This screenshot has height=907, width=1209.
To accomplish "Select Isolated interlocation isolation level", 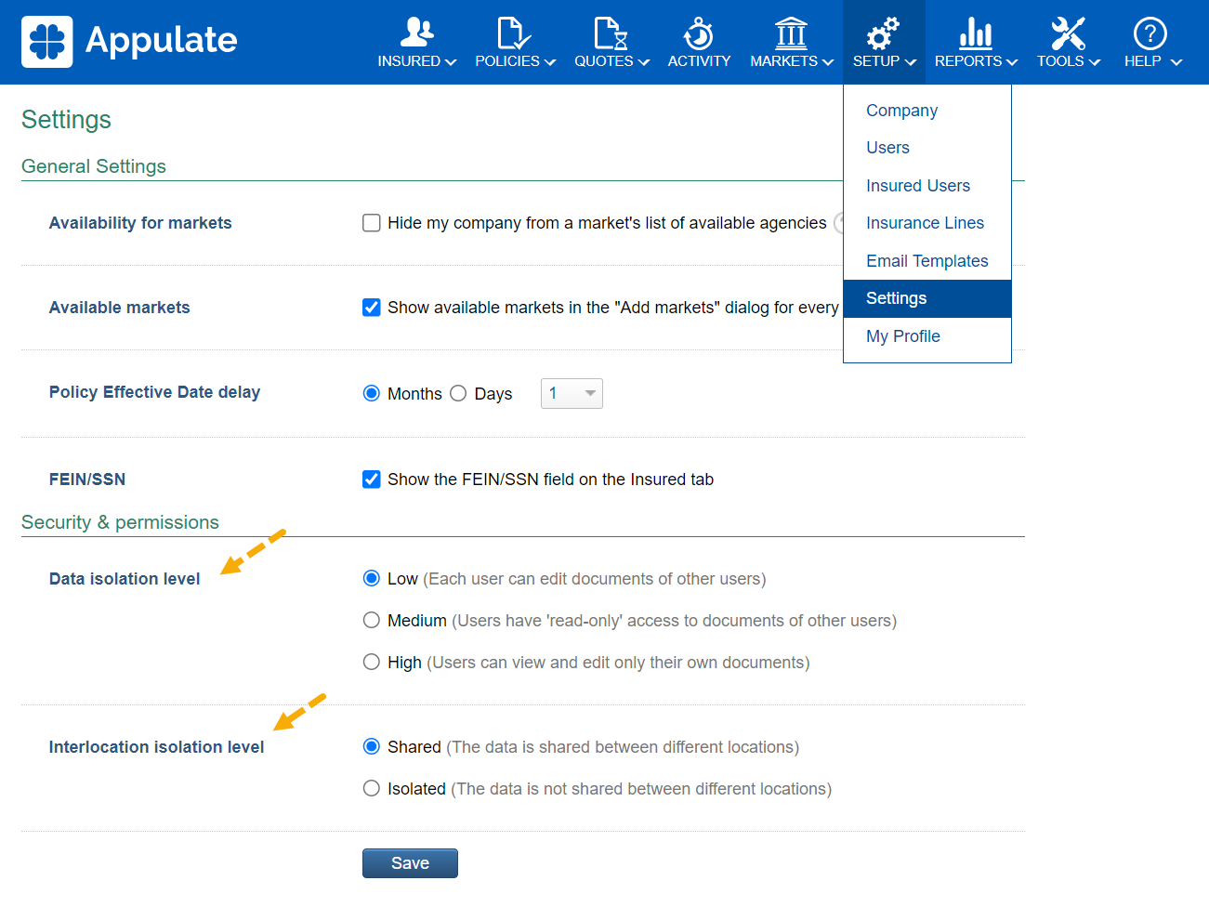I will point(372,788).
